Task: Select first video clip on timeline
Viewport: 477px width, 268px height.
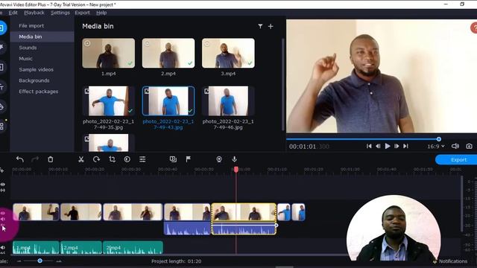Action: click(x=36, y=212)
